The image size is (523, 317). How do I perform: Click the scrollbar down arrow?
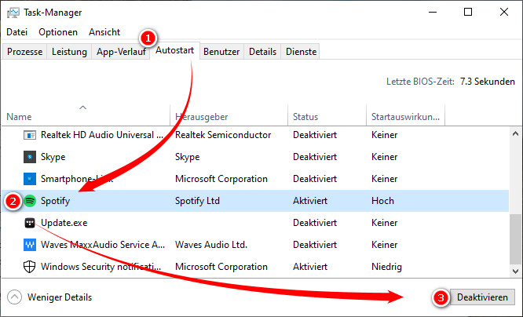515,271
